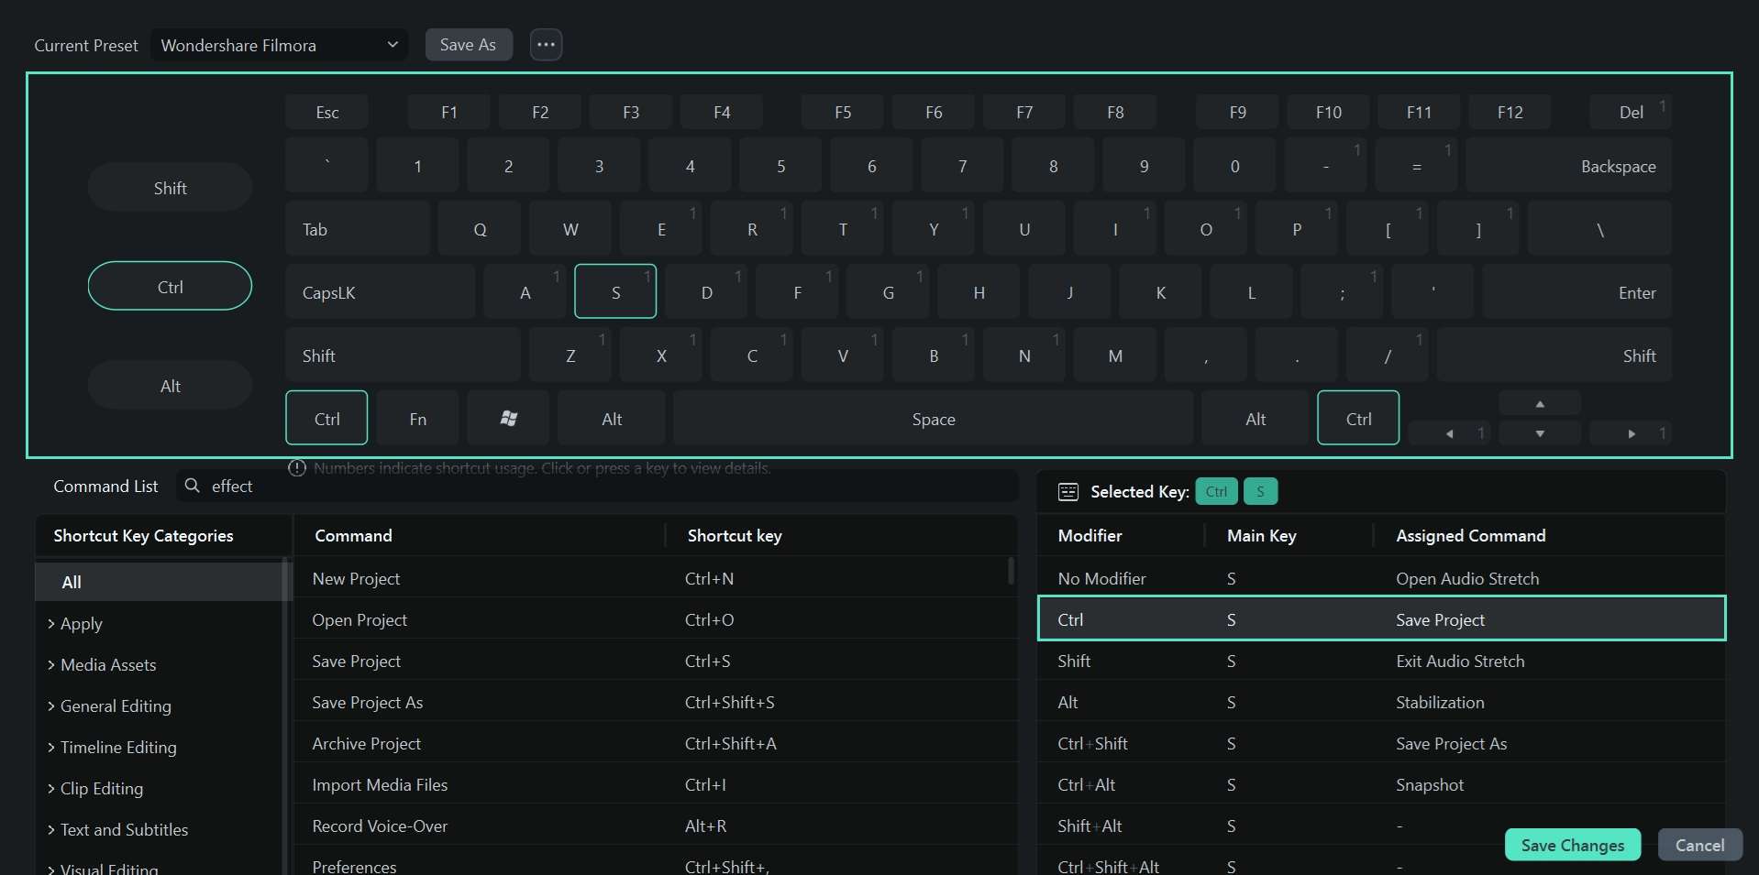1759x875 pixels.
Task: Click the left arrow key
Action: [x=1449, y=433]
